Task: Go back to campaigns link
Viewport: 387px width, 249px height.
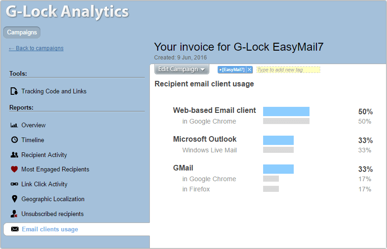Action: [x=36, y=48]
